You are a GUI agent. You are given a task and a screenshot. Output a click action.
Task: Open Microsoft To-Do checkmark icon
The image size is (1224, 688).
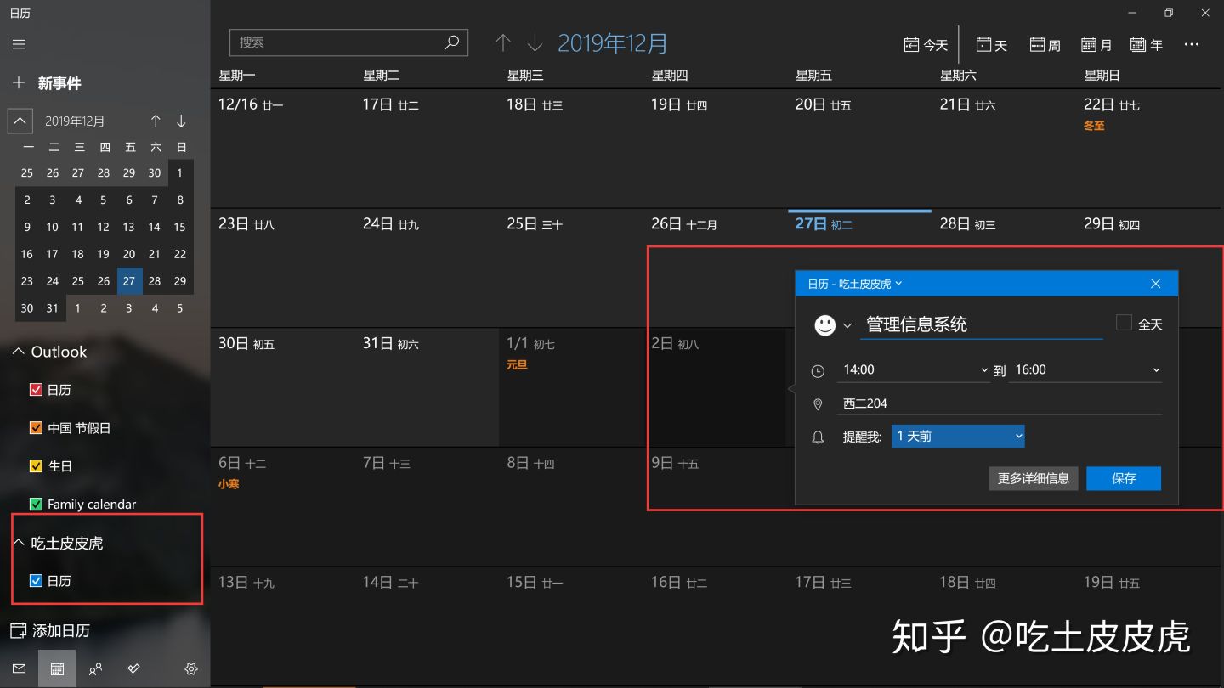[x=133, y=668]
